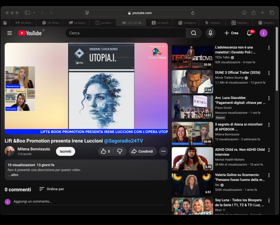The height and width of the screenshot is (225, 280).
Task: Click the search magnifier button
Action: click(x=194, y=33)
